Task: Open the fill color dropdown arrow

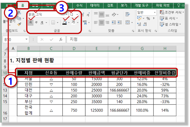Action: 69,22
